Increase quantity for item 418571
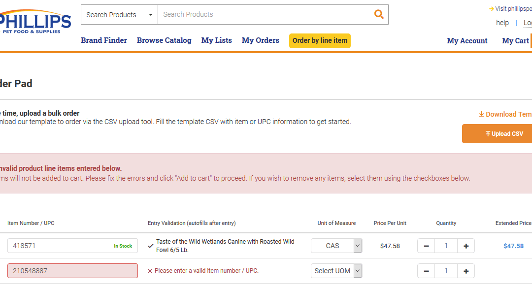This screenshot has height=287, width=532. (466, 246)
